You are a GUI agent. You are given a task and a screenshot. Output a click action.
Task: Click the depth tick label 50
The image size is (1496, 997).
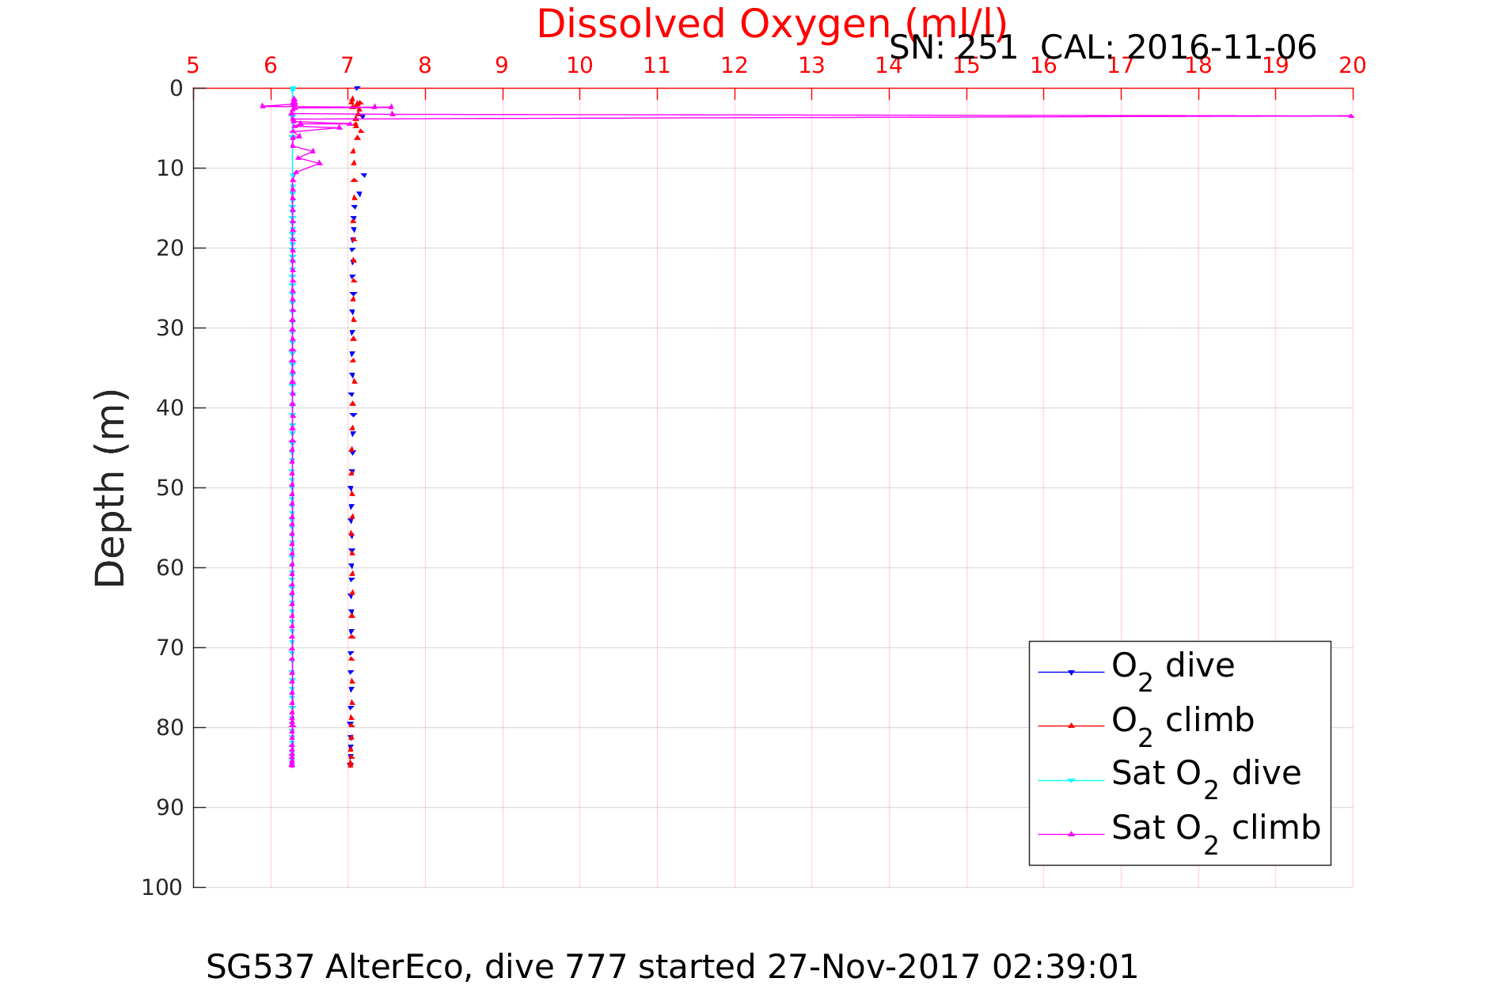pos(170,488)
